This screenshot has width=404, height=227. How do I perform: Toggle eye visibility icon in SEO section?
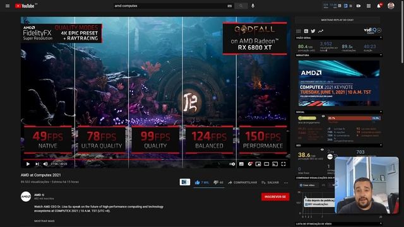coord(322,149)
